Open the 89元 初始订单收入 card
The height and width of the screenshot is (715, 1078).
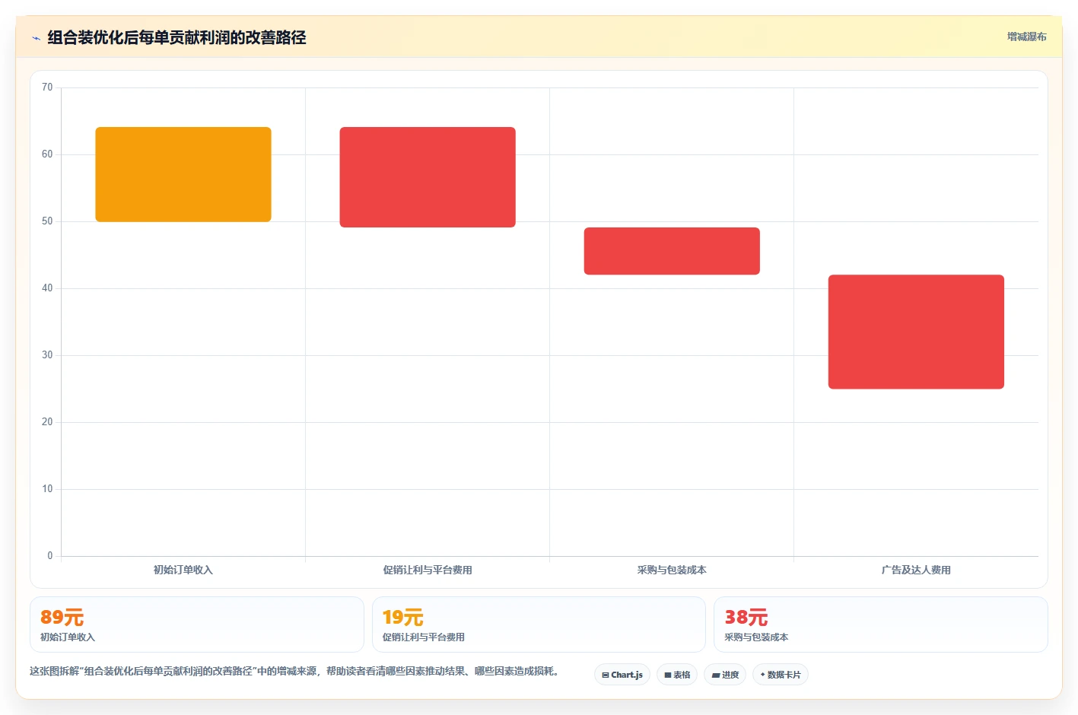[x=197, y=624]
